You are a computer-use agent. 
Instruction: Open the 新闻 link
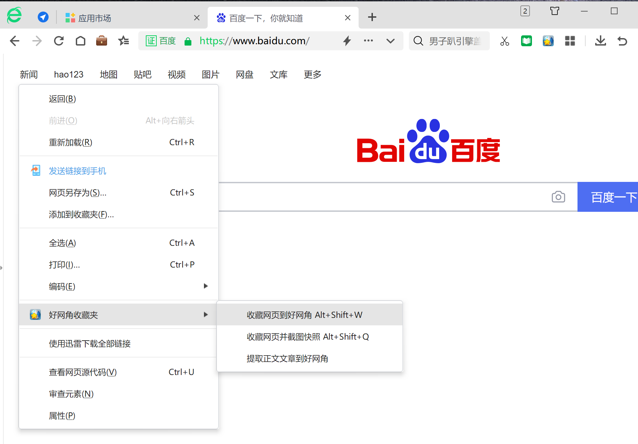[x=29, y=74]
